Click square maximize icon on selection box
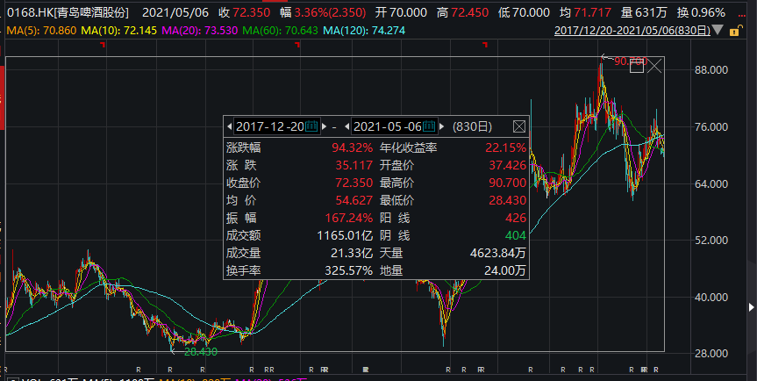Viewport: 757px width, 381px height. 637,66
